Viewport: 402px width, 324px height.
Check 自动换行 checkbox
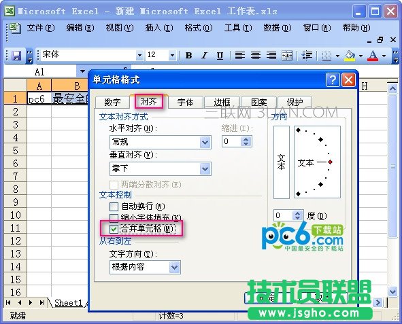[114, 206]
